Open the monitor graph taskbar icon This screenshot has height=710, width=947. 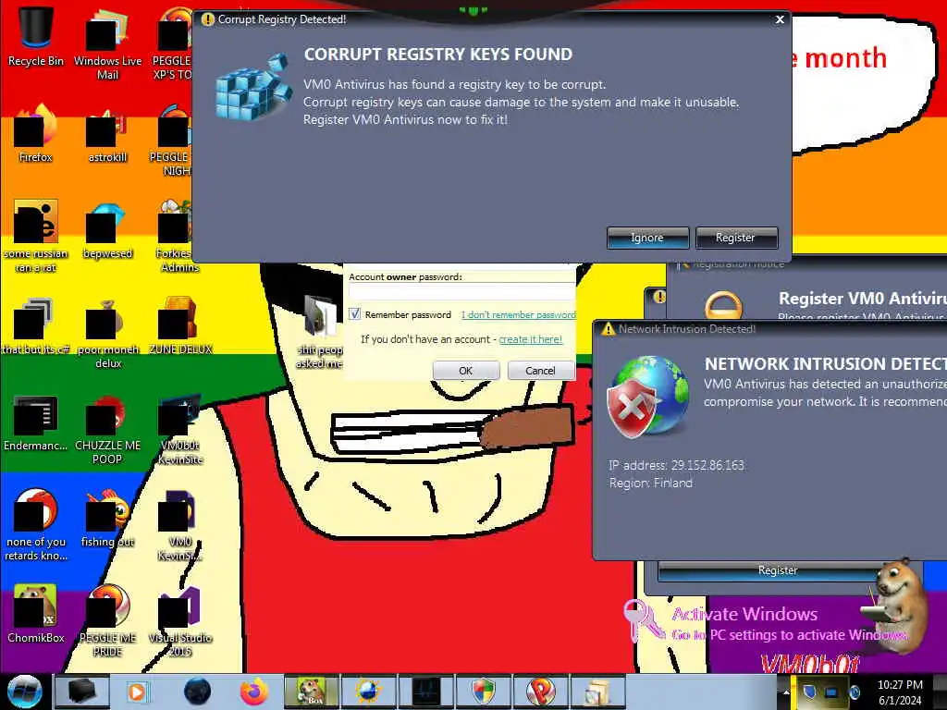coord(425,692)
